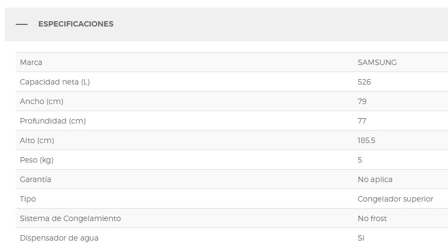The width and height of the screenshot is (448, 246).
Task: Select the Garantía row label
Action: pos(35,179)
